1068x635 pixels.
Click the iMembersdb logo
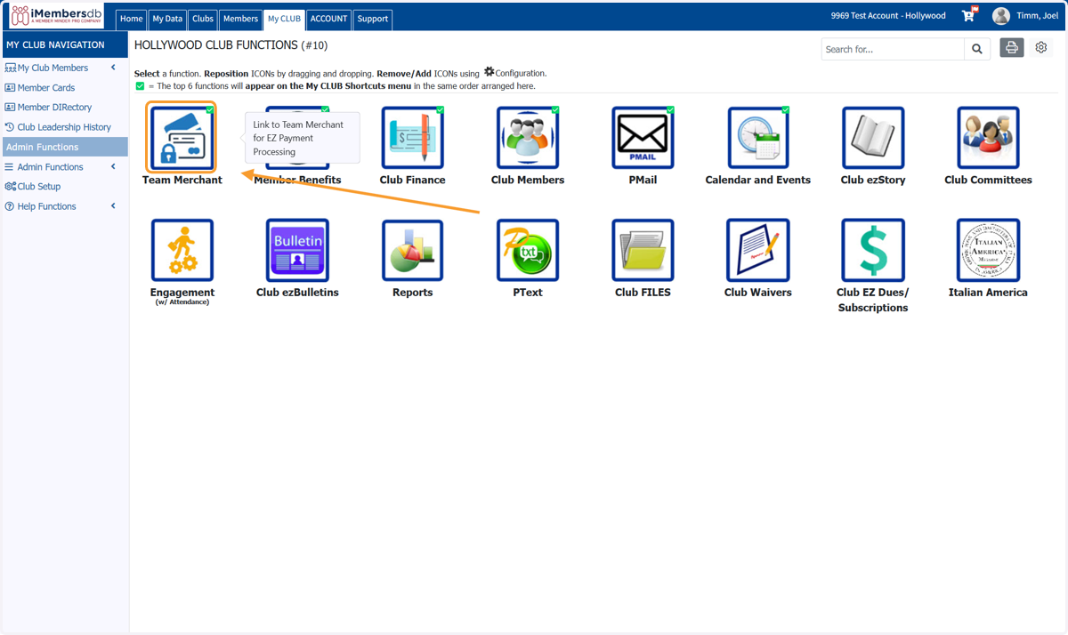click(57, 15)
